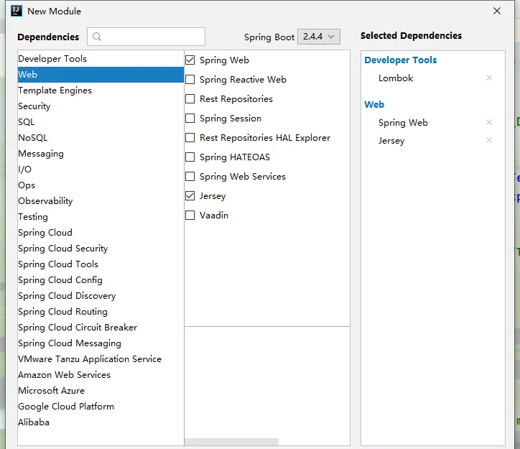The height and width of the screenshot is (449, 520).
Task: Uncheck the Spring Web checkbox
Action: 190,60
